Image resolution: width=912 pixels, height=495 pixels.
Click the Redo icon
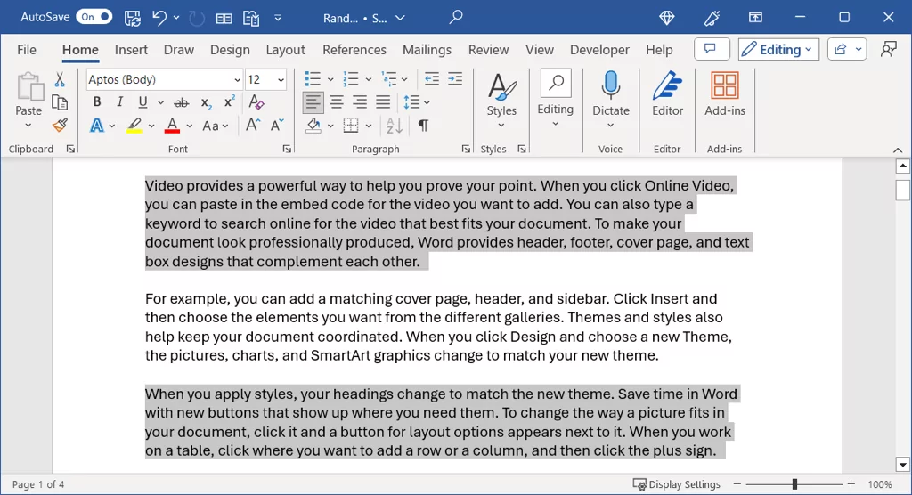197,18
